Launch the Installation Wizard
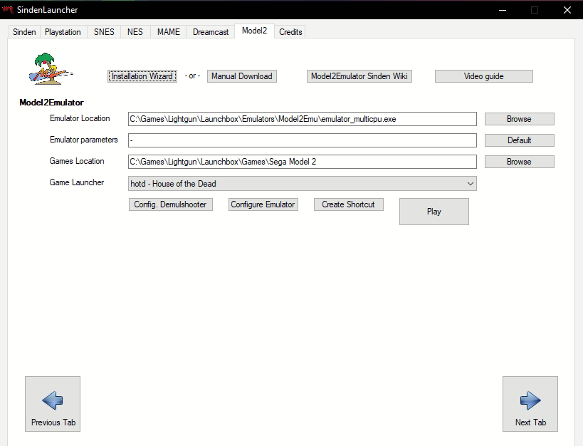 coord(142,76)
